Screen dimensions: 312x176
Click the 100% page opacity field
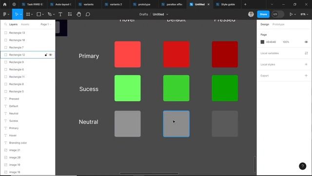point(286,42)
